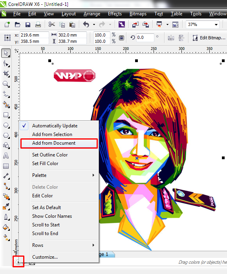Select the Polygon tool
227x274 pixels.
pyautogui.click(x=6, y=135)
